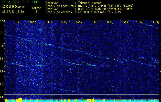161x102 pixels.
Task: Click the Receiving Location label
Action: (x=60, y=6)
